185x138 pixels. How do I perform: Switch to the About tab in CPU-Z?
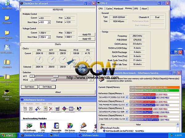(x=144, y=9)
